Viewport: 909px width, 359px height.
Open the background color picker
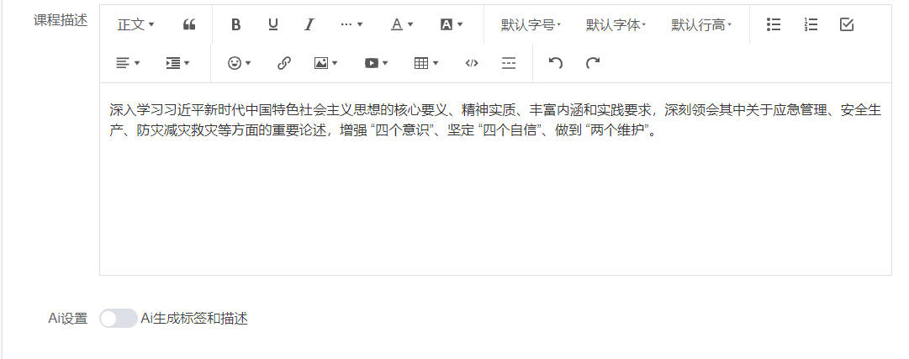[451, 25]
